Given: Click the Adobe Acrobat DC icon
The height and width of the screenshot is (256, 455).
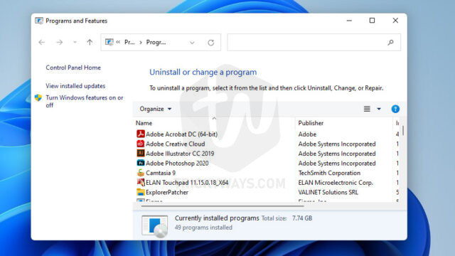Looking at the screenshot, I should 141,134.
